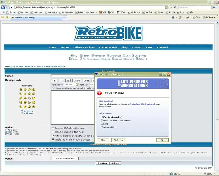Click the Print toolbar icon

tap(188, 17)
